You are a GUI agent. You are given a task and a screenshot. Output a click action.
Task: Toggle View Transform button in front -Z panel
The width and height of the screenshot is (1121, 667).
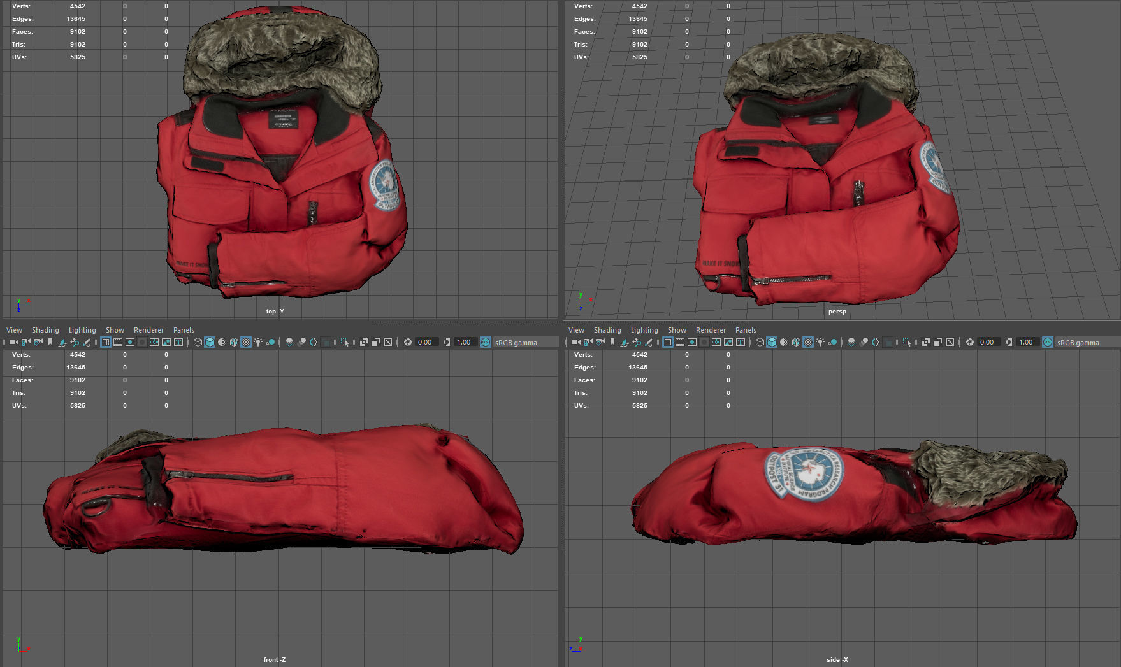coord(485,342)
